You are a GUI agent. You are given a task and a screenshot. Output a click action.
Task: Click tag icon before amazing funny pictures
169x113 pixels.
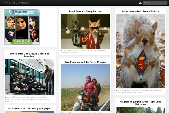pos(15,97)
